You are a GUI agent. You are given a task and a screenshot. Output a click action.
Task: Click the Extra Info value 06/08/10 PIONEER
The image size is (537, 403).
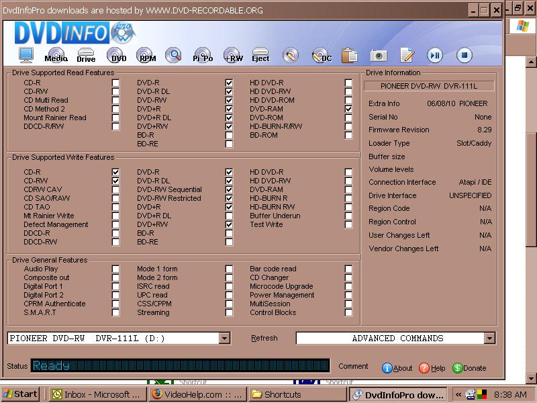point(457,103)
